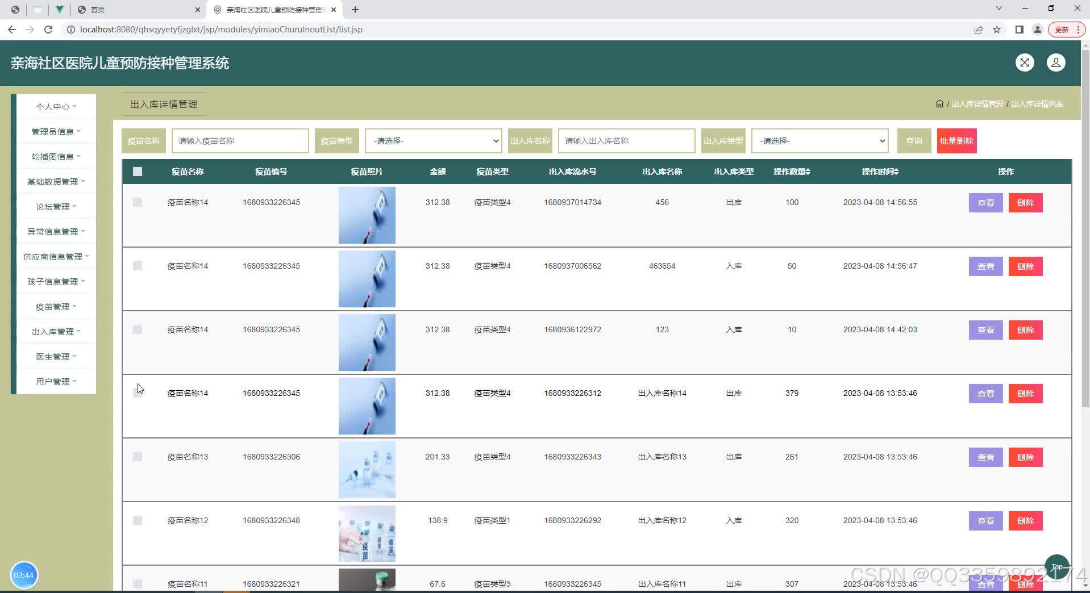Viewport: 1090px width, 593px height.
Task: Open 用户管理 menu item
Action: click(56, 382)
